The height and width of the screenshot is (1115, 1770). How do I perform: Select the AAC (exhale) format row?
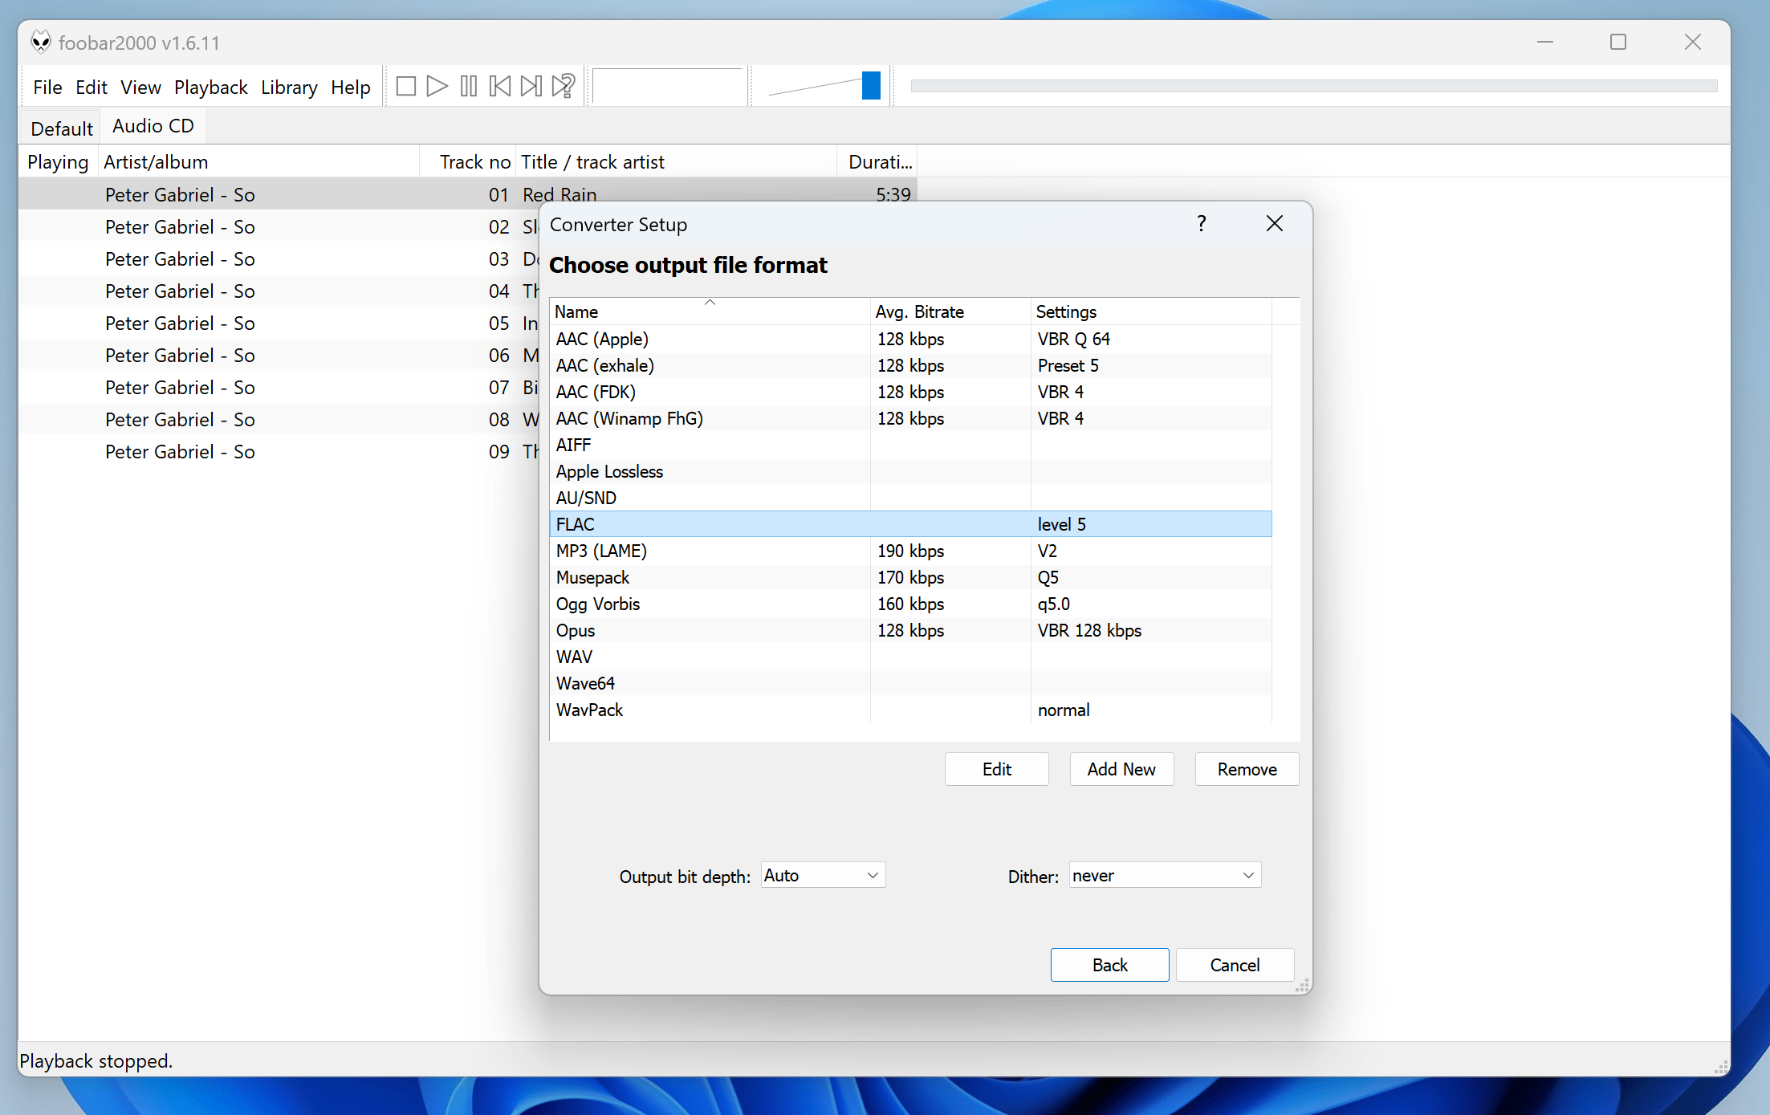[x=910, y=365]
